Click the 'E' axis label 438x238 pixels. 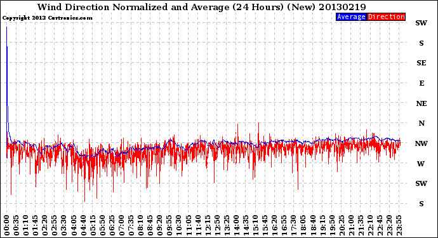point(421,83)
